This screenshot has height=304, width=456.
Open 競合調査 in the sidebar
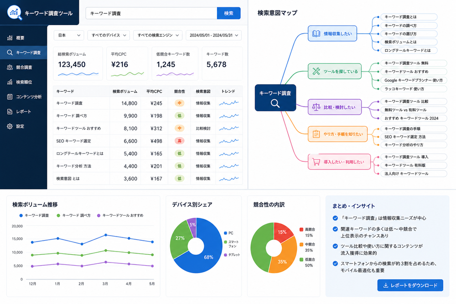24,67
